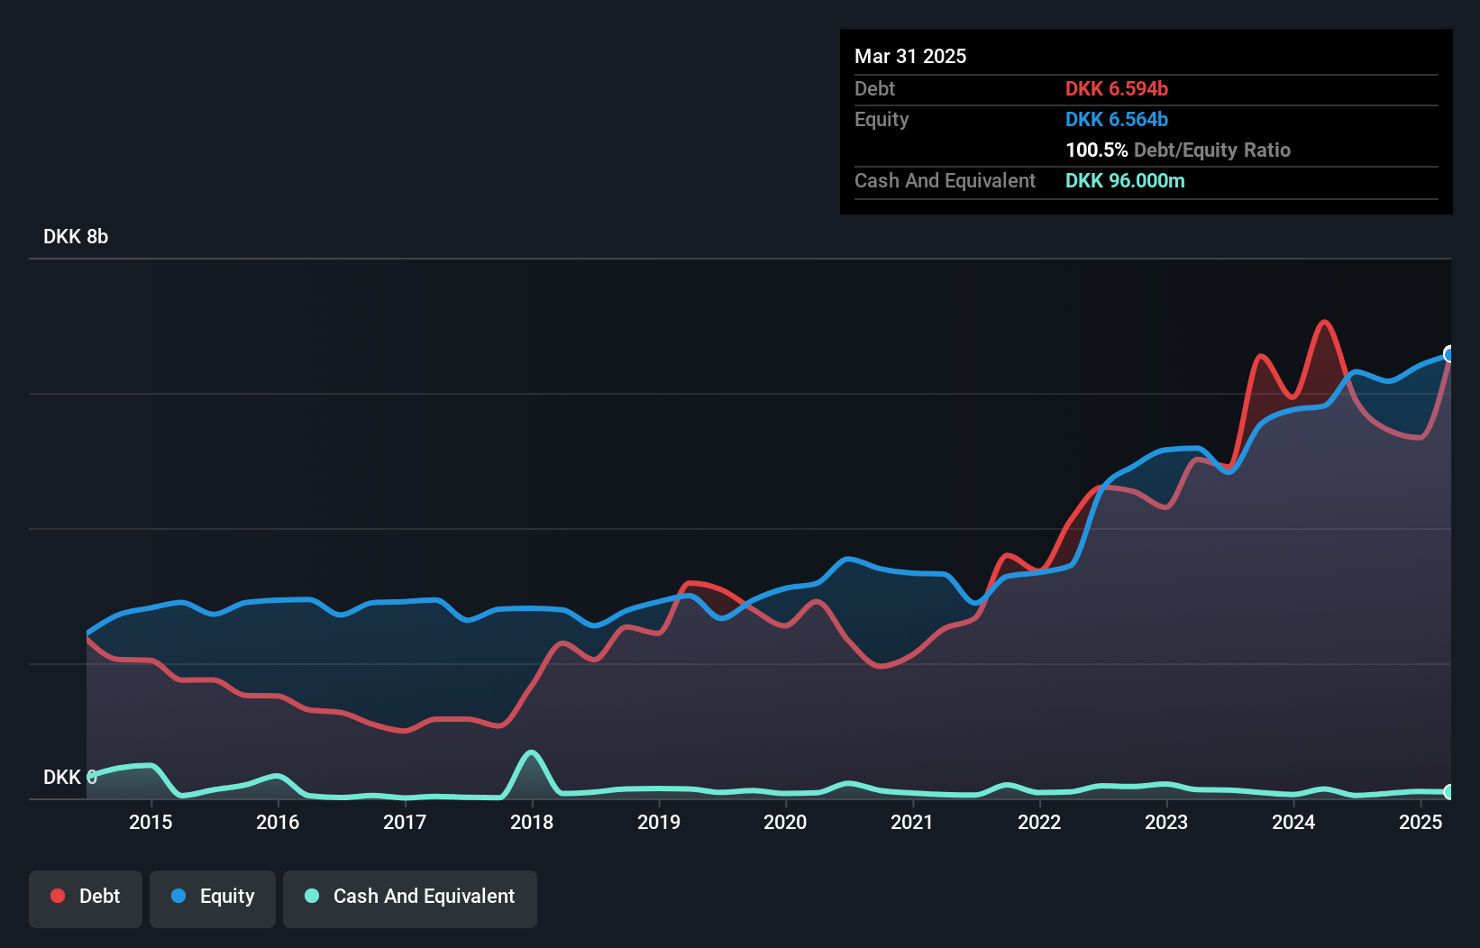Click the 2020 x-axis label

tap(785, 822)
